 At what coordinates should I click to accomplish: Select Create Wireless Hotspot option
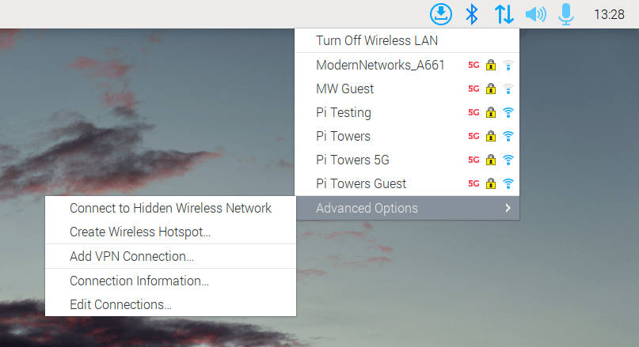pyautogui.click(x=140, y=232)
